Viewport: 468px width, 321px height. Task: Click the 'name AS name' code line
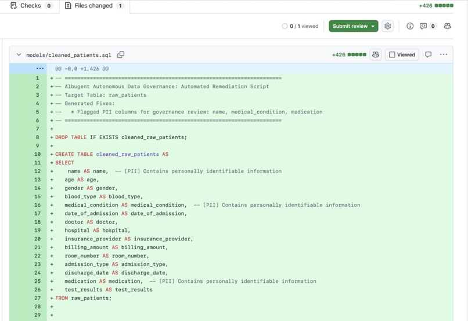[x=174, y=172]
